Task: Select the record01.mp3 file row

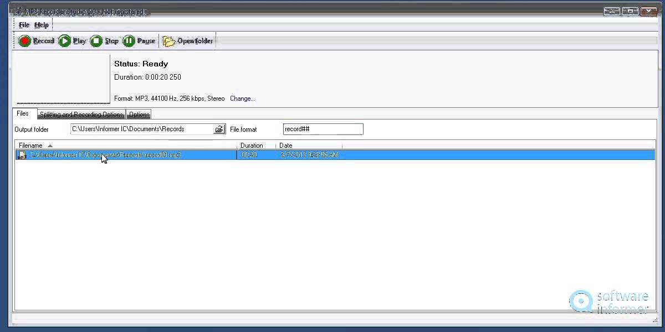Action: (x=335, y=155)
